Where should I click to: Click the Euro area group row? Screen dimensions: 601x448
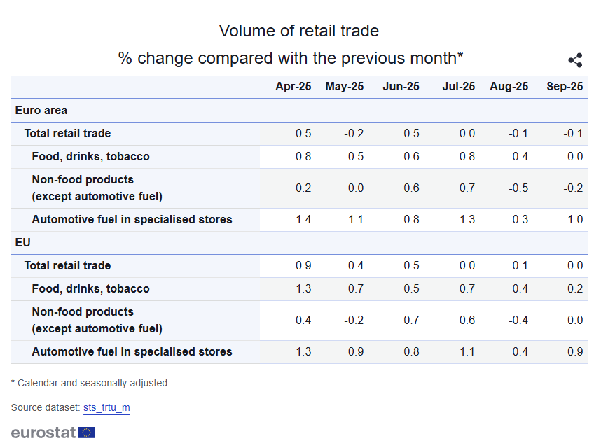pyautogui.click(x=41, y=111)
